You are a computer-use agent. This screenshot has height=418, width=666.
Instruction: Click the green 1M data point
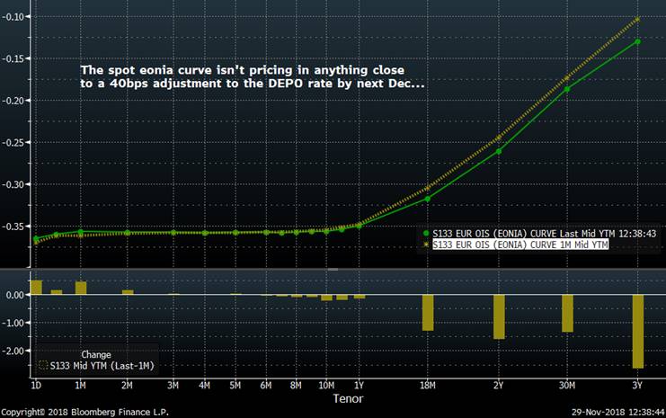click(80, 232)
